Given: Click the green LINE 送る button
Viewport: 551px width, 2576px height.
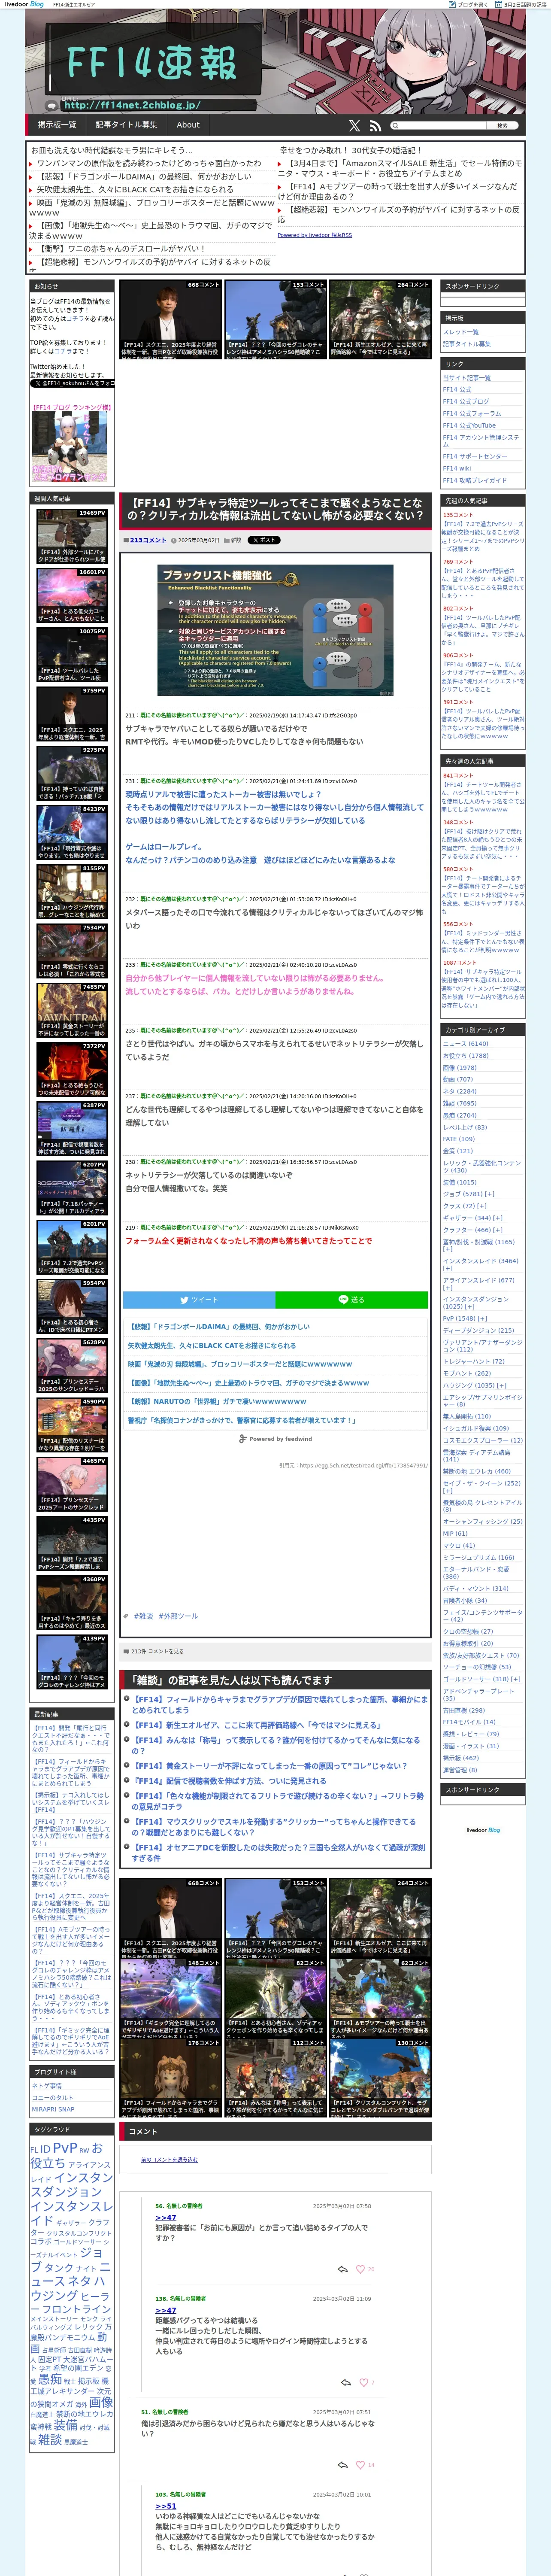Looking at the screenshot, I should [352, 1300].
